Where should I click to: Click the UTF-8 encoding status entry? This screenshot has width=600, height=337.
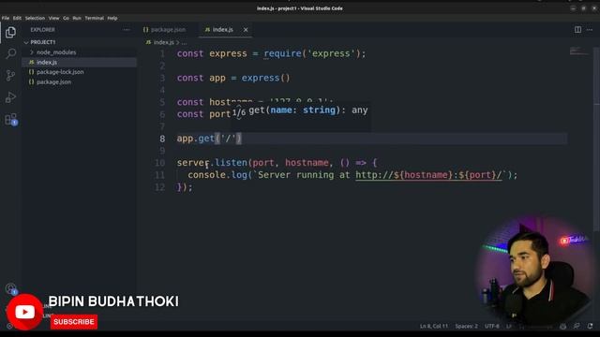tap(491, 326)
